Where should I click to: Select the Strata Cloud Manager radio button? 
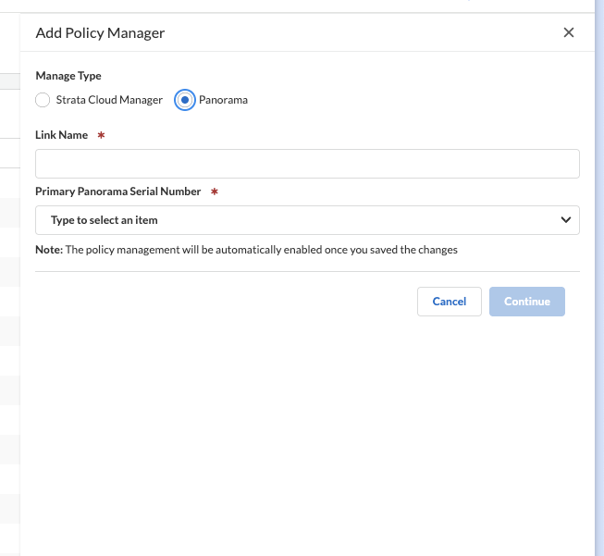pyautogui.click(x=43, y=100)
